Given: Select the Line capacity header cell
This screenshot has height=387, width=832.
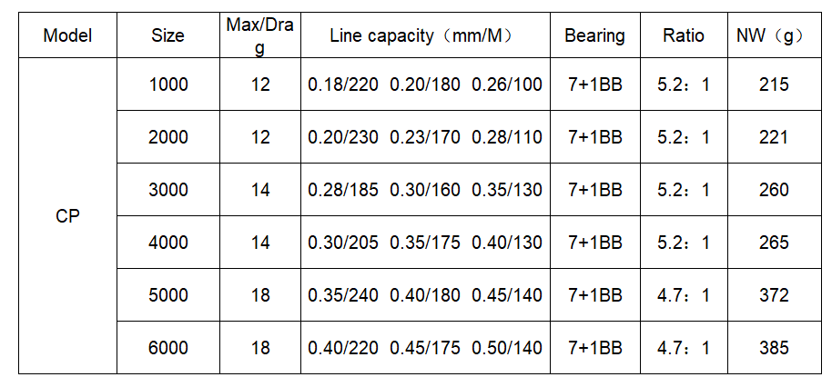Looking at the screenshot, I should pyautogui.click(x=423, y=36).
